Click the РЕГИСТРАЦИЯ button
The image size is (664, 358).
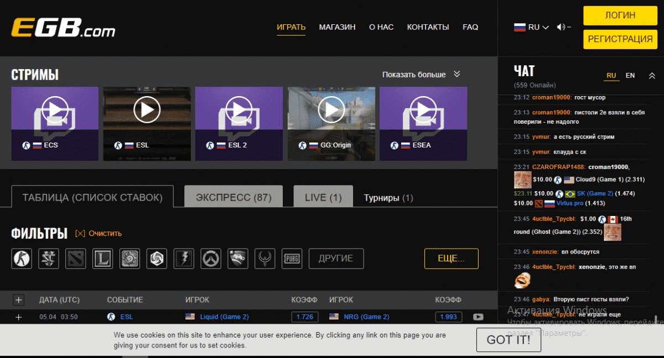click(620, 39)
